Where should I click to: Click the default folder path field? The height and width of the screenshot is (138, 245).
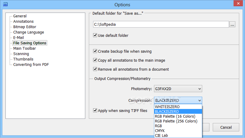(161, 24)
